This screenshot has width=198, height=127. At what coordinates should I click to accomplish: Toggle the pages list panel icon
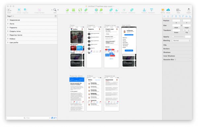(x=55, y=16)
